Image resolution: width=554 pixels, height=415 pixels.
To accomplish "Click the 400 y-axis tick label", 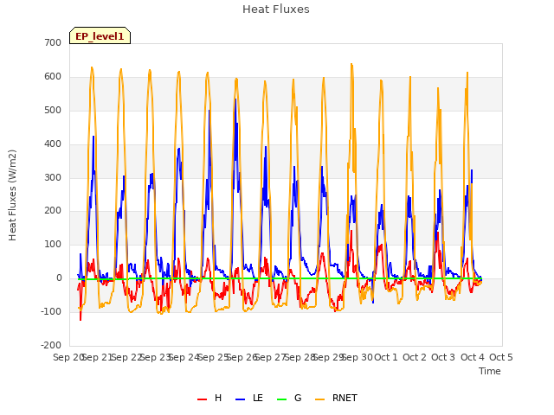I will pyautogui.click(x=53, y=144).
